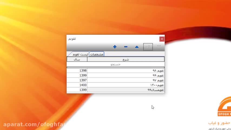This screenshot has height=130, width=231.
Task: Click the blue plus add record icon
Action: pos(115,47)
